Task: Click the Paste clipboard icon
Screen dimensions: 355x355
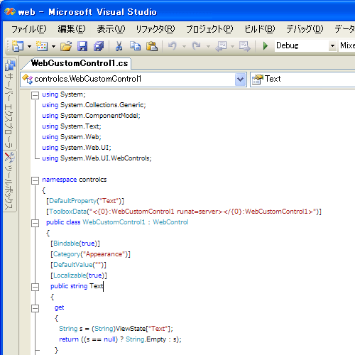Action: [x=152, y=46]
